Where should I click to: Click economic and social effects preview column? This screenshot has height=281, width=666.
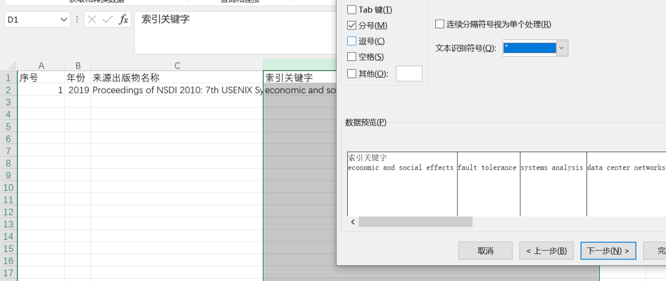pyautogui.click(x=402, y=184)
